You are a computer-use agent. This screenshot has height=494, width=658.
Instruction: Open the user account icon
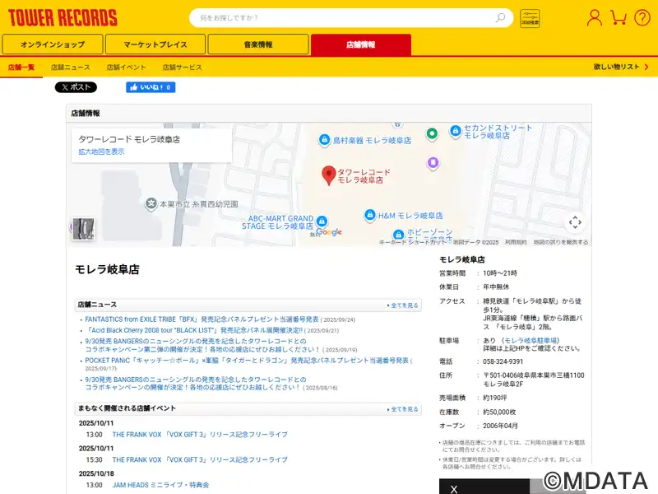pos(594,17)
